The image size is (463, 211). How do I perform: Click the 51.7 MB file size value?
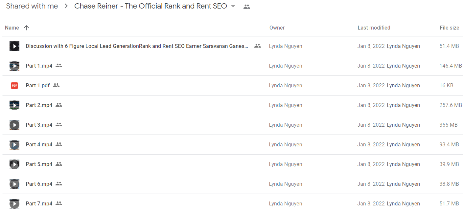click(449, 203)
